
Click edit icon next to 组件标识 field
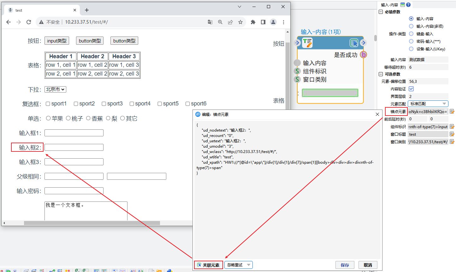pyautogui.click(x=452, y=127)
